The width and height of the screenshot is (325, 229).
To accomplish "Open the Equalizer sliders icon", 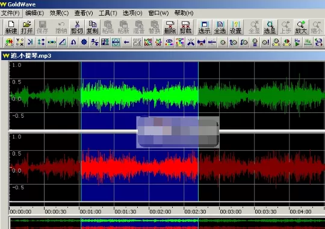I will (137, 42).
